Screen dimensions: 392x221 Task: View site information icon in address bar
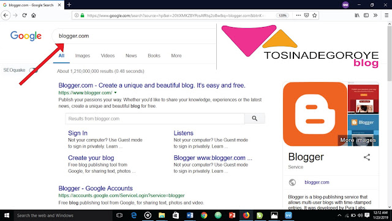coord(77,15)
